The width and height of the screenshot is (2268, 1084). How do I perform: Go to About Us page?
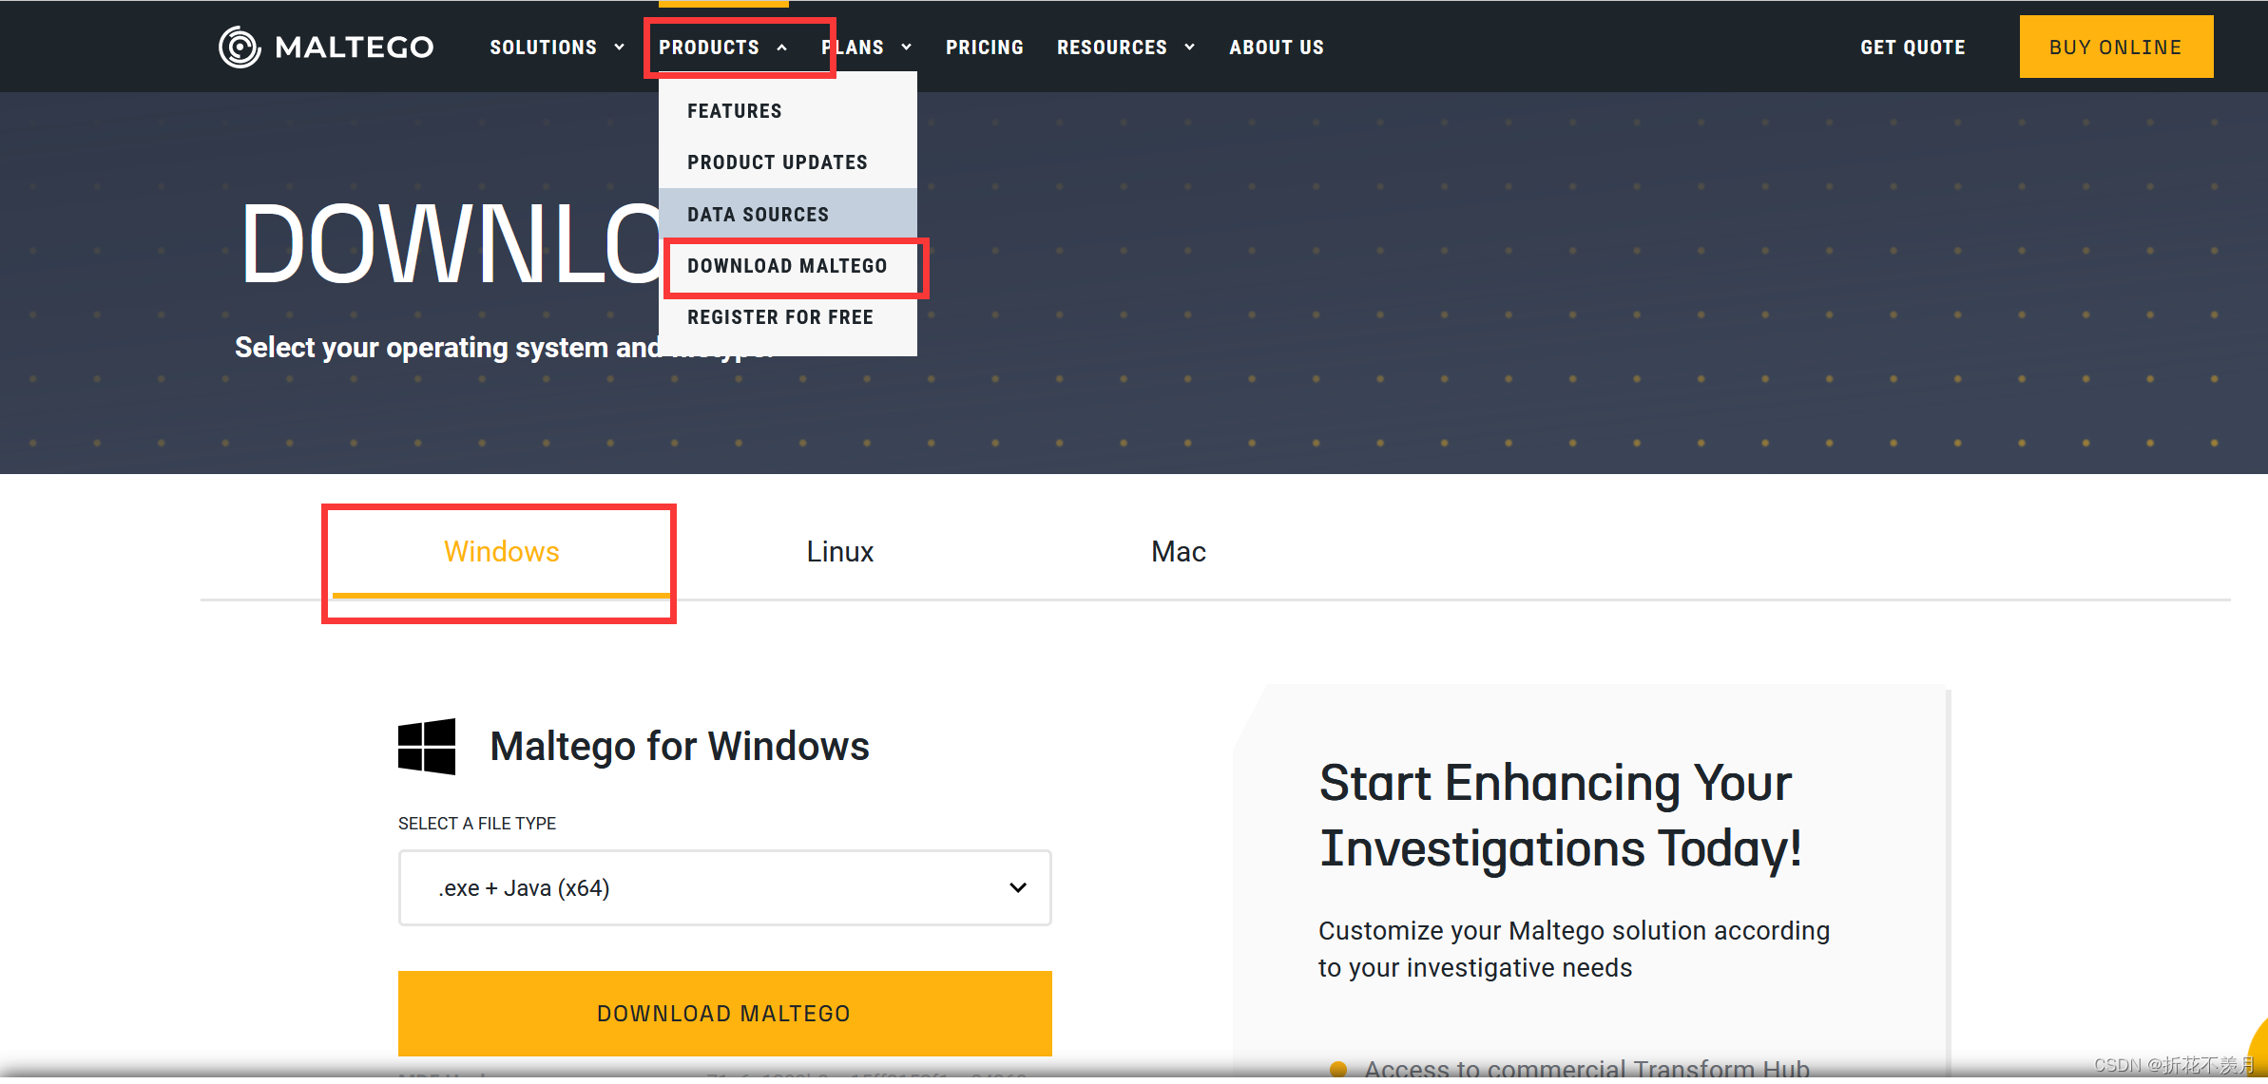[1276, 48]
